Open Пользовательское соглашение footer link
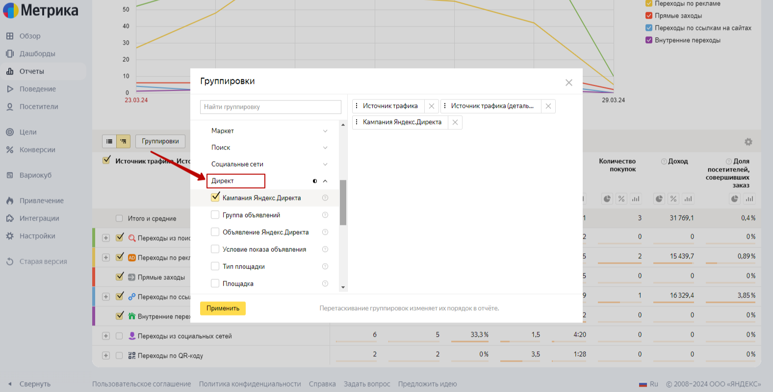This screenshot has width=773, height=392. 142,384
